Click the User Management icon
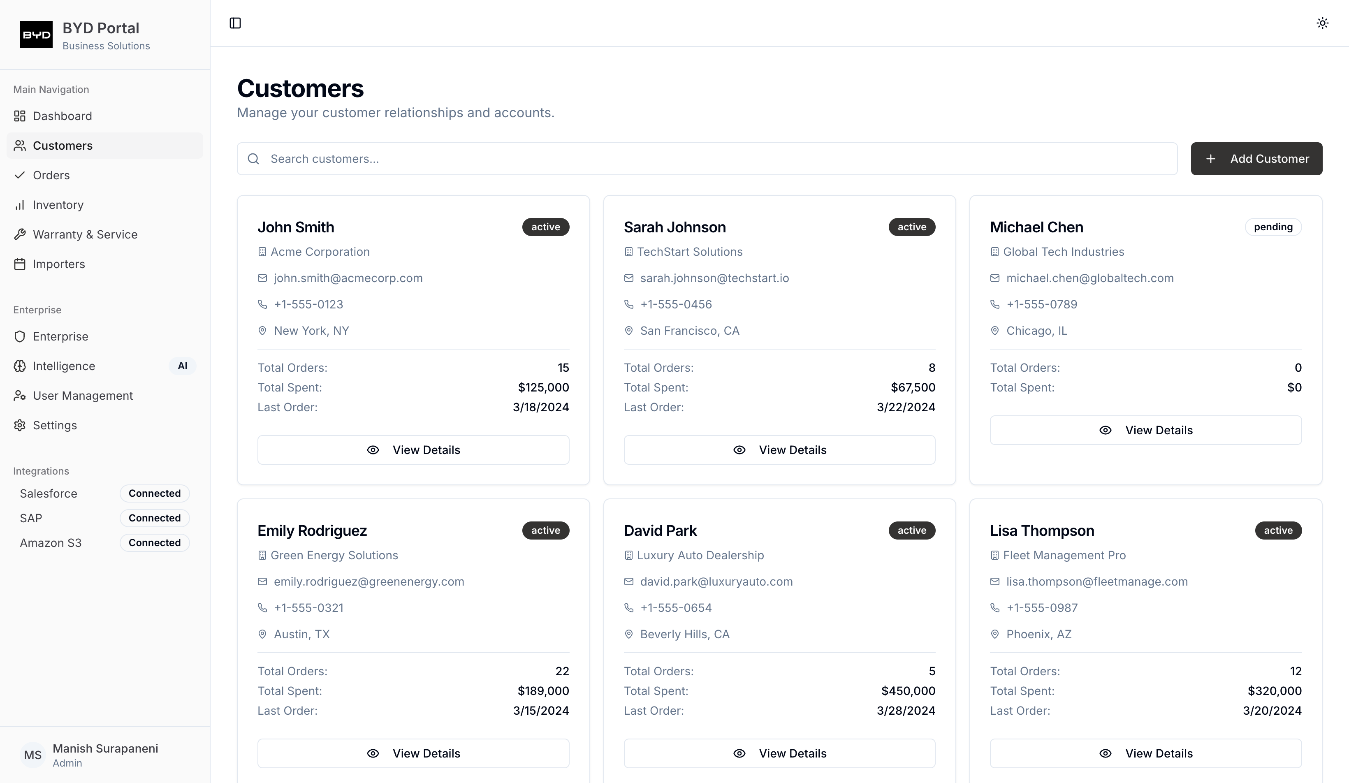 (x=20, y=396)
